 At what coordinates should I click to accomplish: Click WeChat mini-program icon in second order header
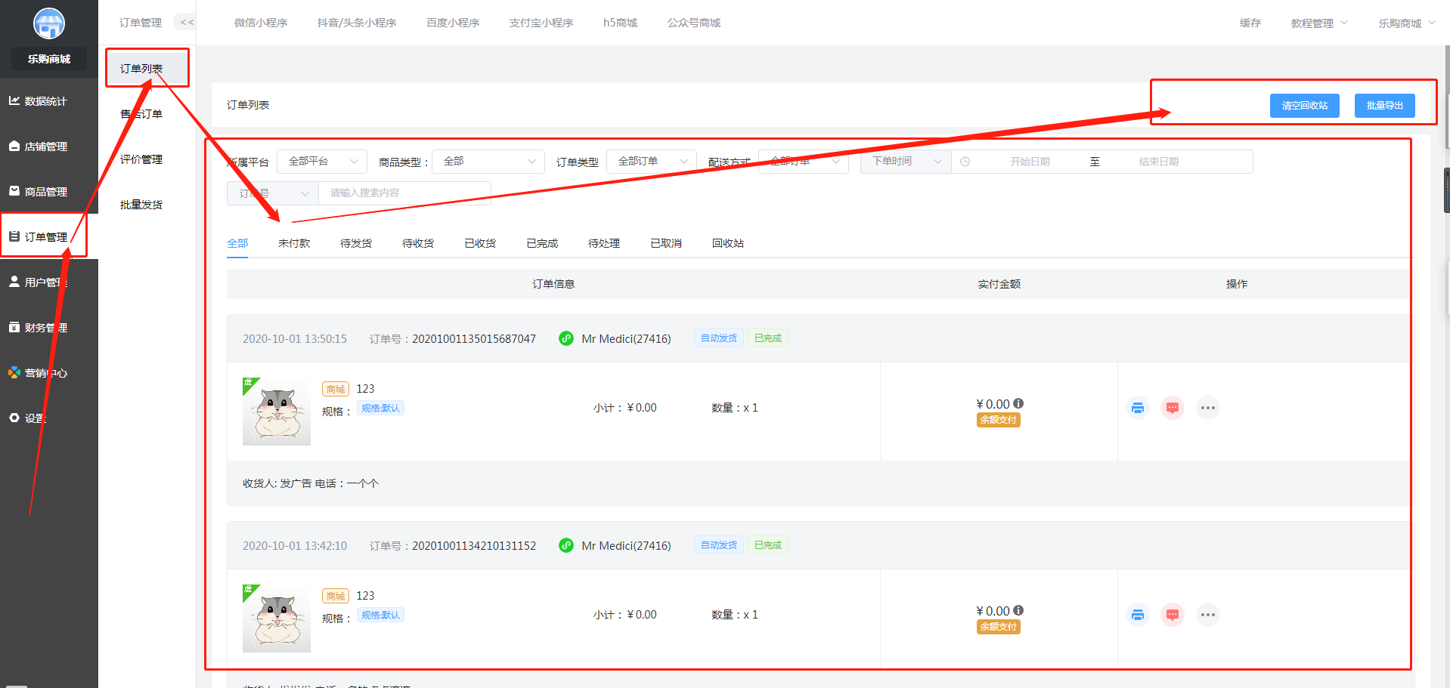(566, 545)
